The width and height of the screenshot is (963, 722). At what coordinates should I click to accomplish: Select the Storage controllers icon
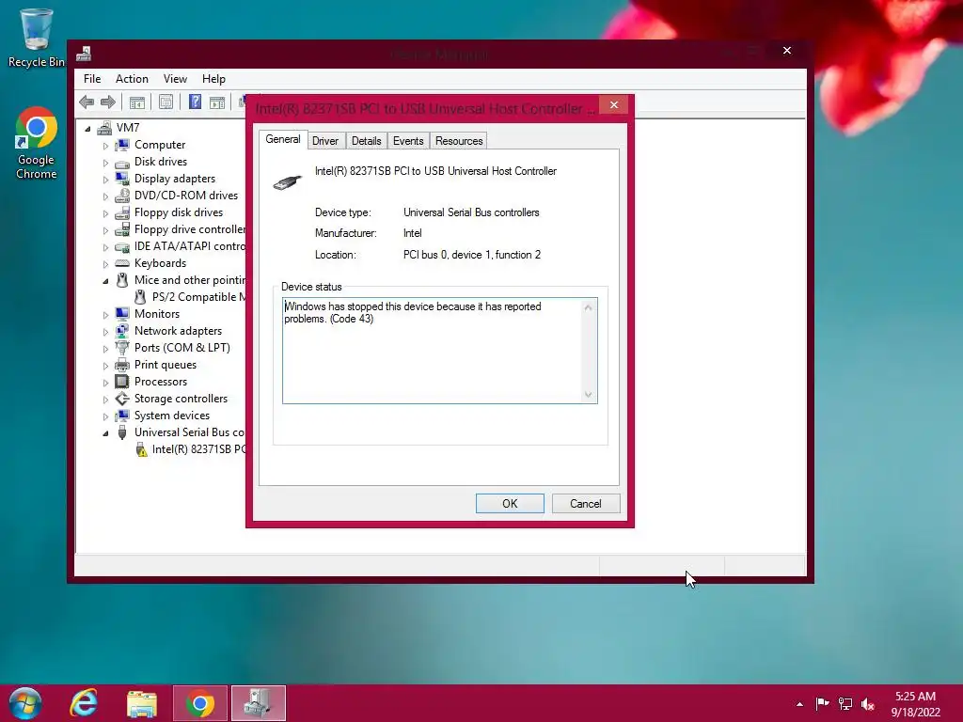(122, 399)
